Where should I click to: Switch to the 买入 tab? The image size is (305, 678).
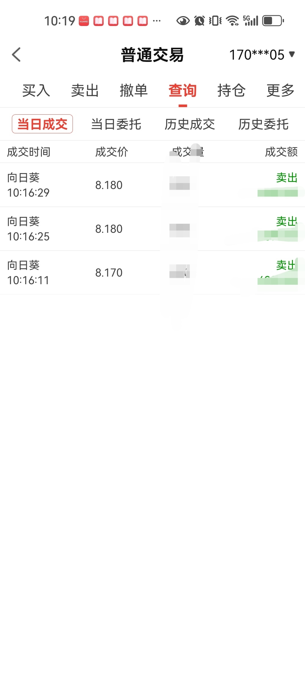click(36, 91)
